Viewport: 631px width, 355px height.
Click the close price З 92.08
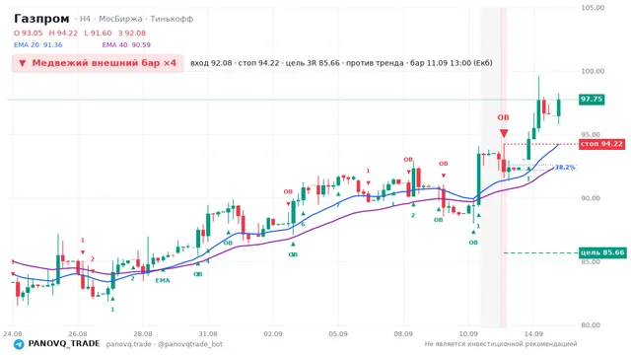132,33
